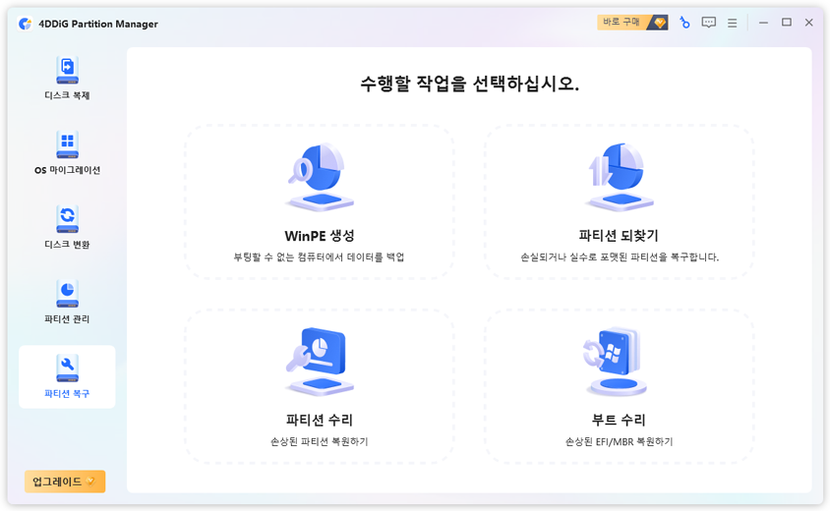Switch to 파티션 복구 label
Image resolution: width=830 pixels, height=511 pixels.
(67, 394)
